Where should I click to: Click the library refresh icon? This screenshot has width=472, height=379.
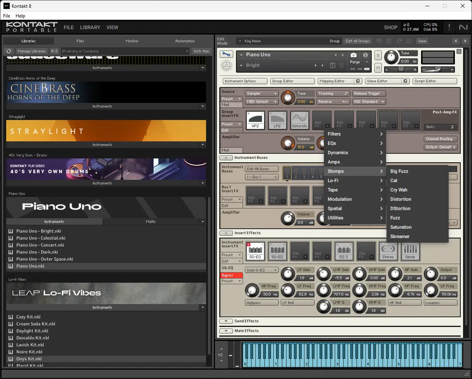click(x=9, y=51)
